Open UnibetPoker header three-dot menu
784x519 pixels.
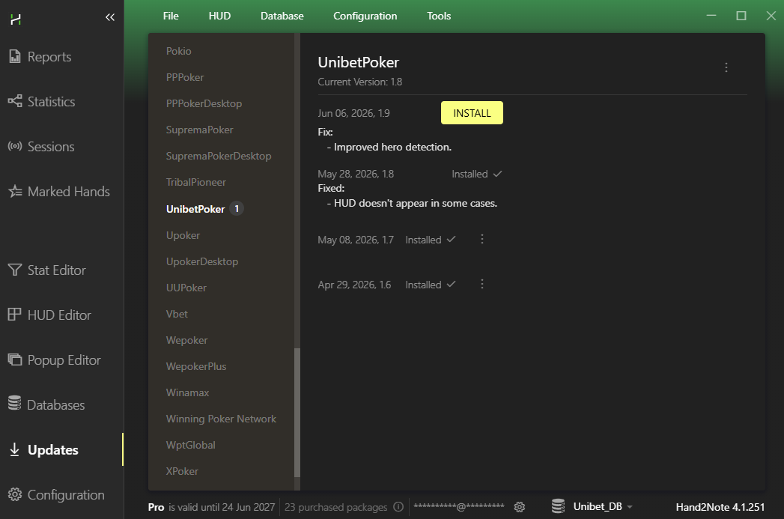click(x=726, y=67)
